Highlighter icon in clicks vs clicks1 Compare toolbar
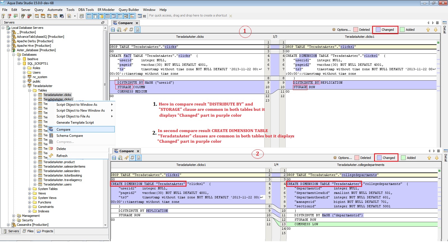The image size is (448, 242). point(125,30)
